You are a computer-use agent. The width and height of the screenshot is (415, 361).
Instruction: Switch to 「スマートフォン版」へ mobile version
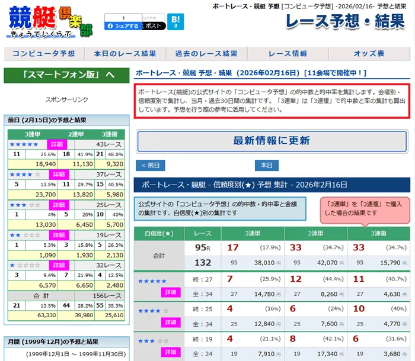click(x=67, y=75)
